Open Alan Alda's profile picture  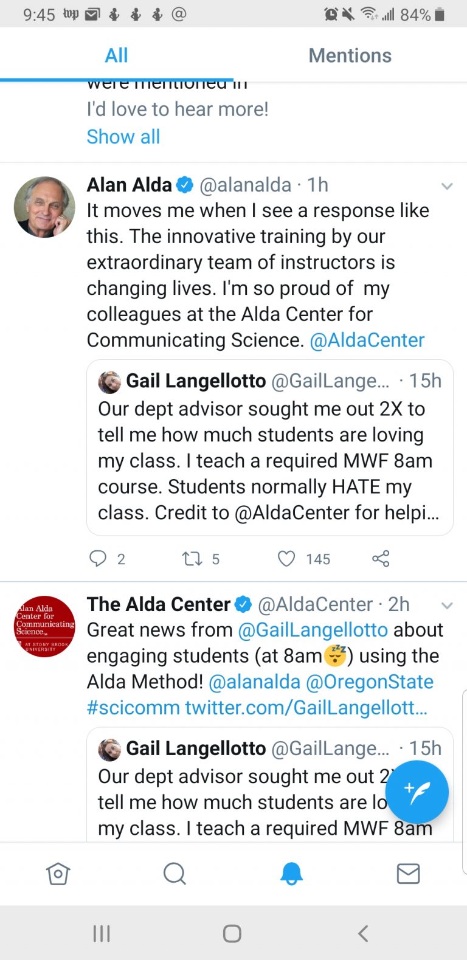[44, 207]
